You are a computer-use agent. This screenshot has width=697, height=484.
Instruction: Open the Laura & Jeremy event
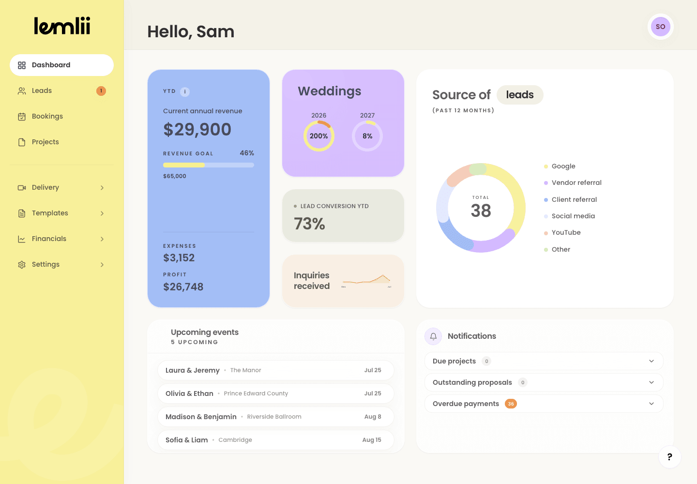point(276,370)
